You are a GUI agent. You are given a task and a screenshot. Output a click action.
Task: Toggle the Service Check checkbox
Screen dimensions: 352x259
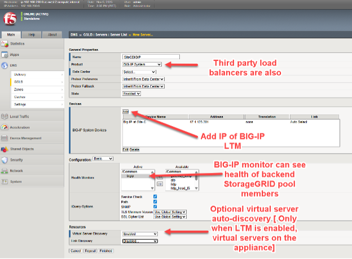point(155,197)
